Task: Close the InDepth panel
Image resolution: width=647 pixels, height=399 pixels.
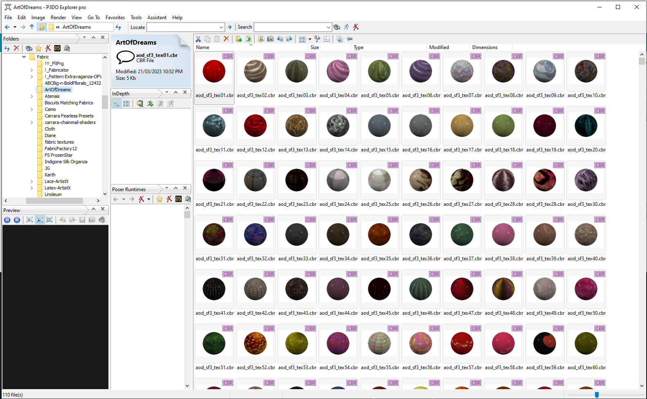Action: [x=185, y=92]
